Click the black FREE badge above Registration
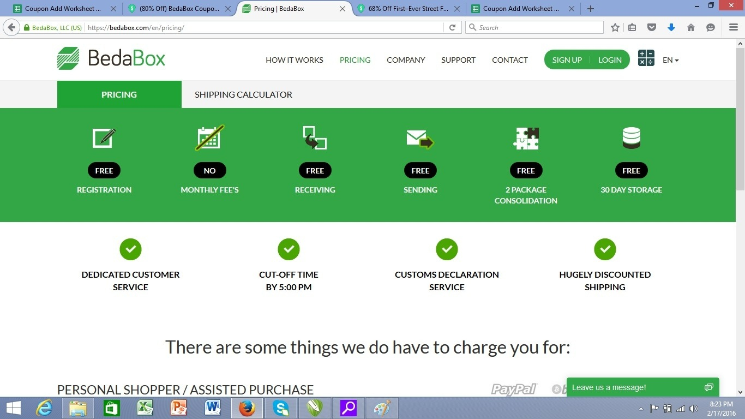 coord(104,170)
